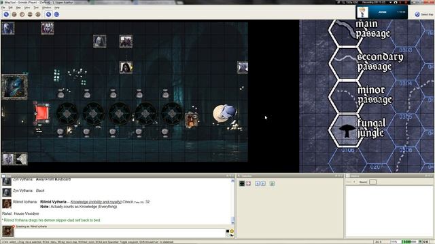The width and height of the screenshot is (435, 244).
Task: Select the fifth pentagram circle token
Action: [172, 113]
